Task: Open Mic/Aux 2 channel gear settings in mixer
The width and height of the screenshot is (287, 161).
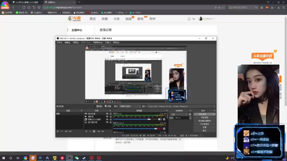Action: [x=164, y=129]
